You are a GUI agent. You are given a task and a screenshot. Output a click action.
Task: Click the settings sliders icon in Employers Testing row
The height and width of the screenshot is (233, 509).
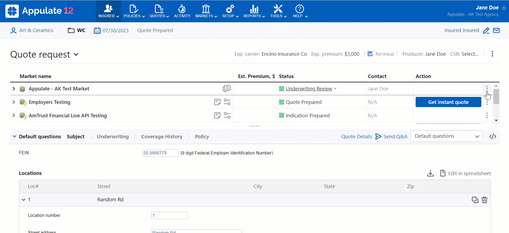(x=227, y=102)
